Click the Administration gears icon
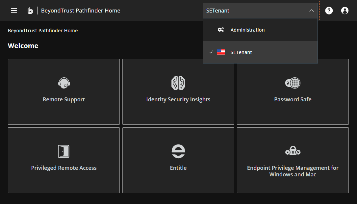 (221, 30)
